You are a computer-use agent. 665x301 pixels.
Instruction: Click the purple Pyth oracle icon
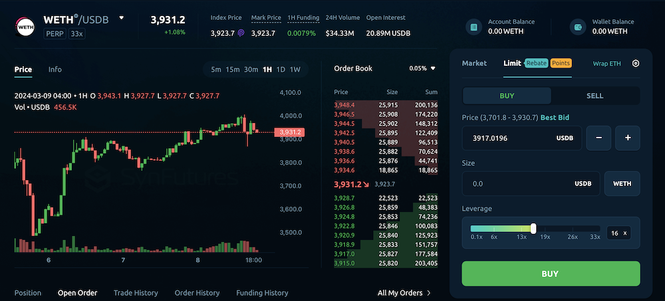241,33
